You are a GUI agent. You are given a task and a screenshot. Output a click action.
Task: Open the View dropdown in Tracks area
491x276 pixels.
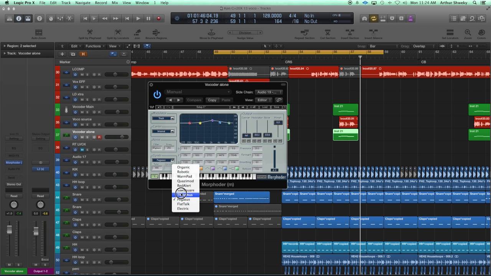click(114, 46)
